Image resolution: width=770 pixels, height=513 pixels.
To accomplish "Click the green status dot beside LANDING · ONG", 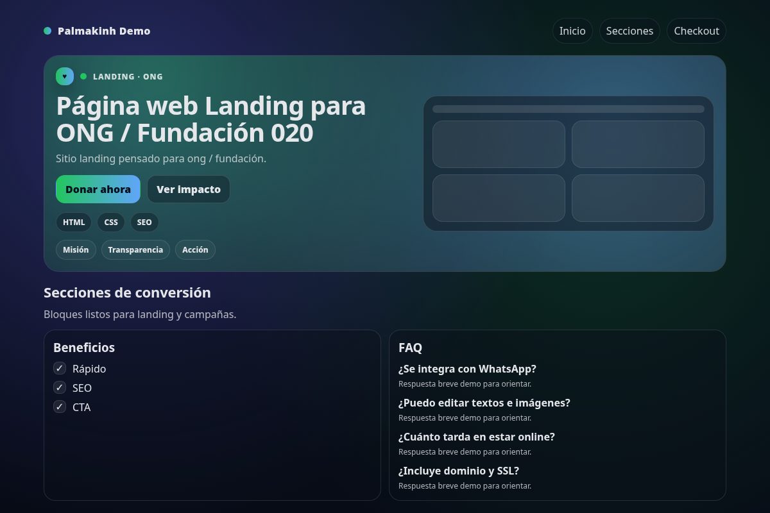I will [x=83, y=76].
